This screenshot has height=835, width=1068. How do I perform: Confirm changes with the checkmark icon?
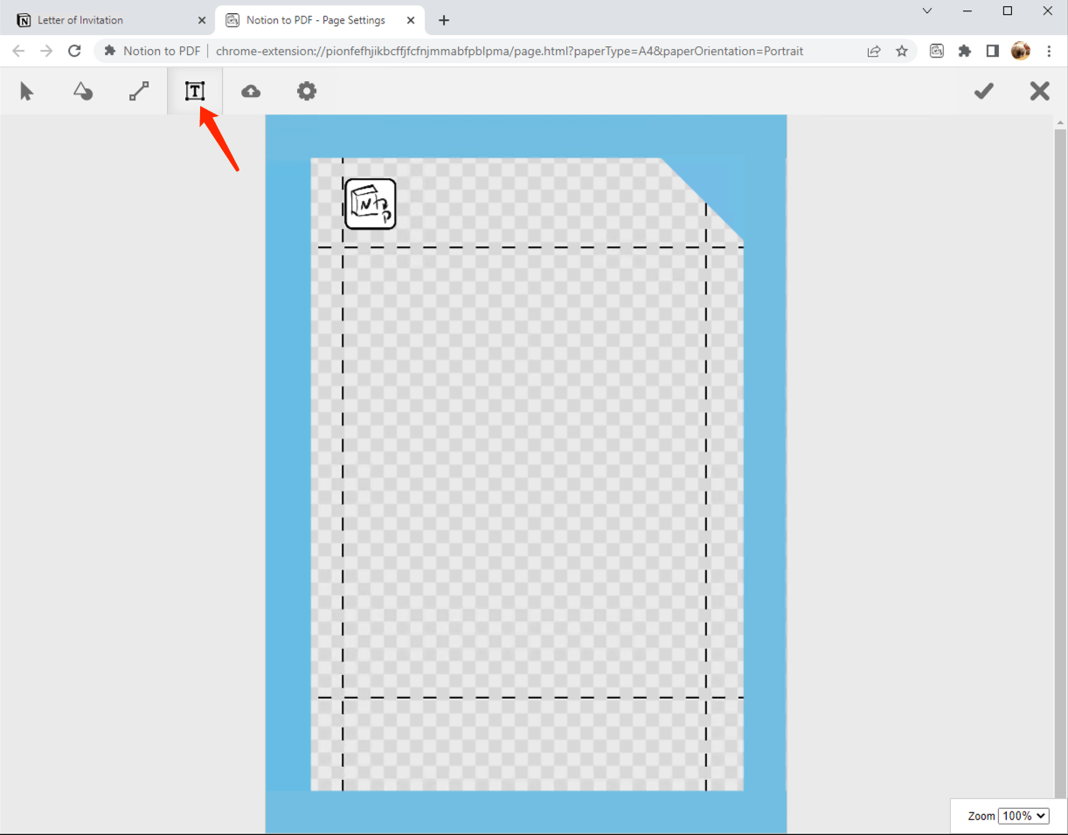point(983,91)
